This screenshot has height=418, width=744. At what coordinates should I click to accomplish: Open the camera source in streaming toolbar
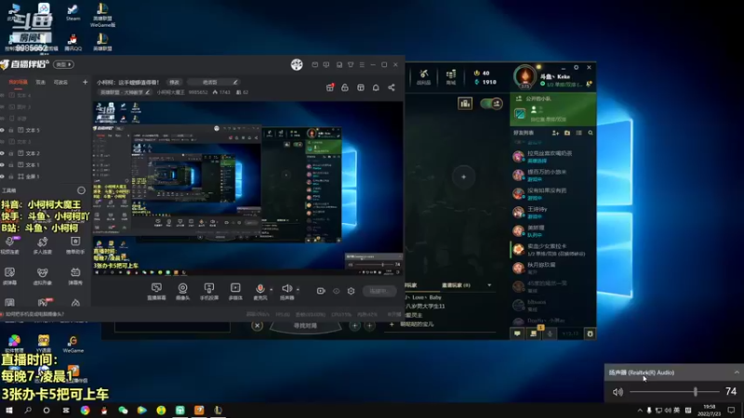[x=182, y=288]
